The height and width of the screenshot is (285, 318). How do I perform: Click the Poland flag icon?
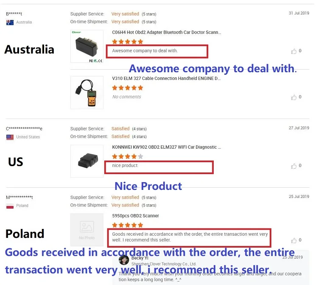point(10,206)
